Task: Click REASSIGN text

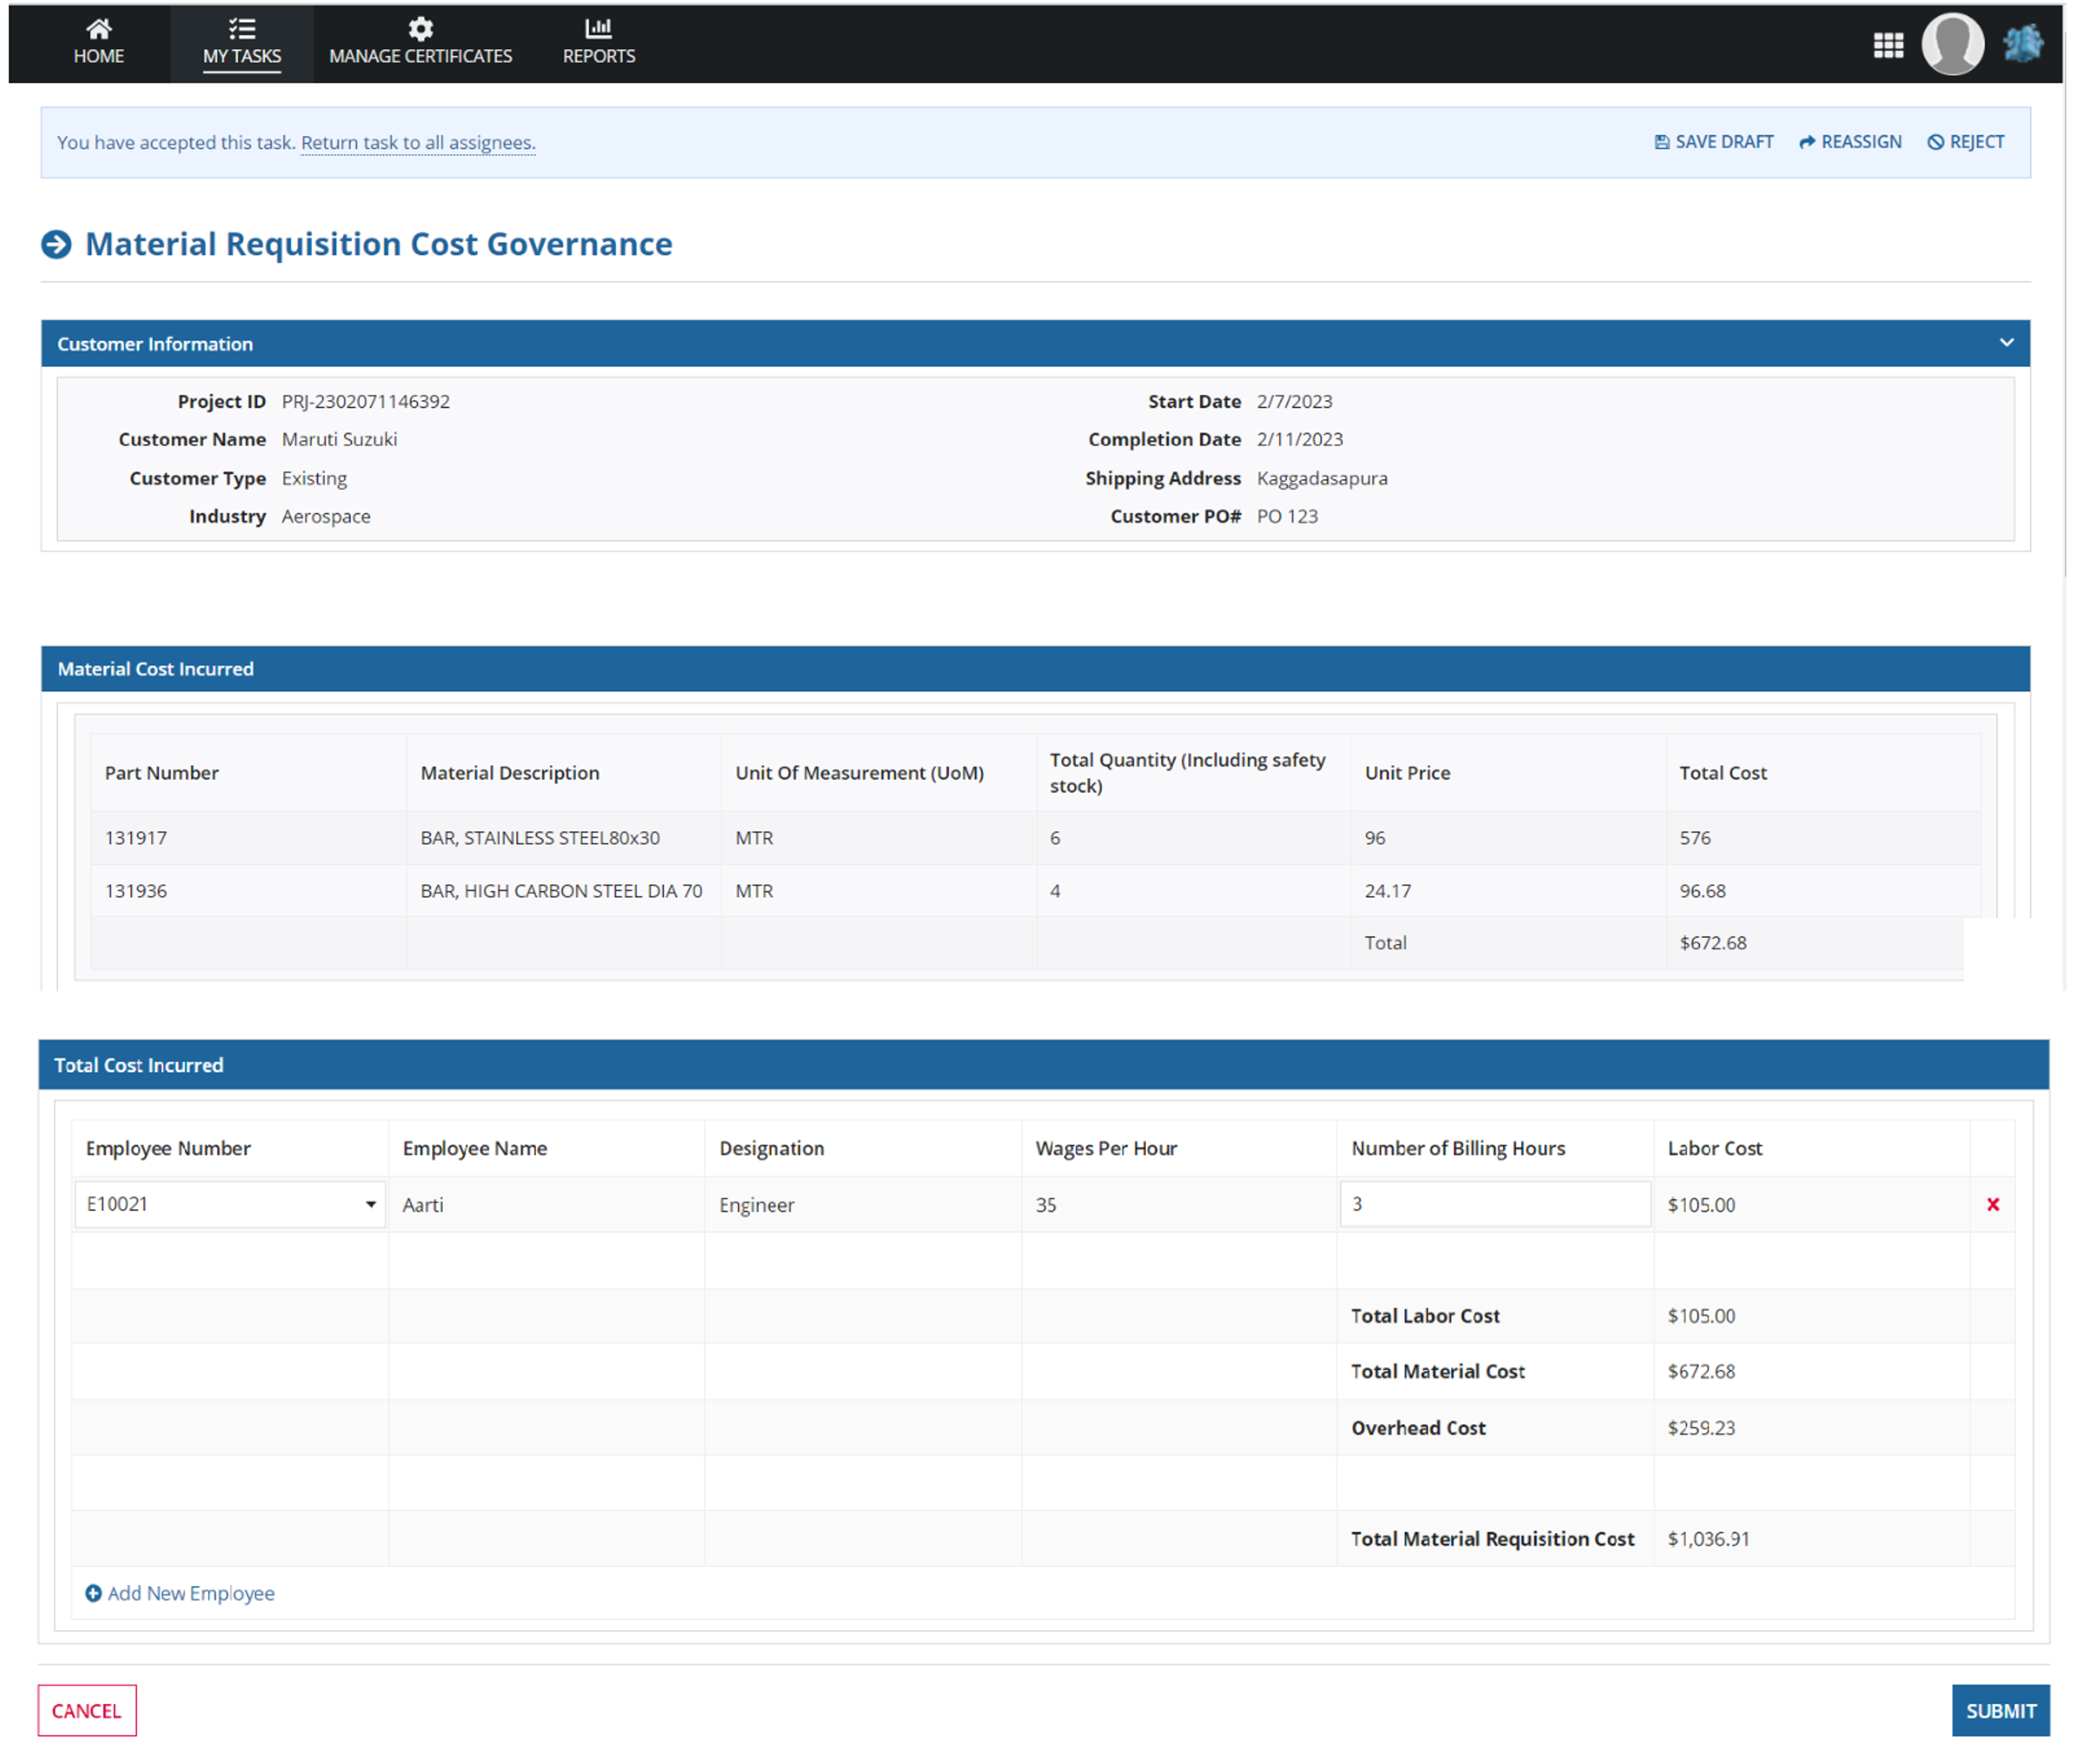Action: tap(1862, 142)
